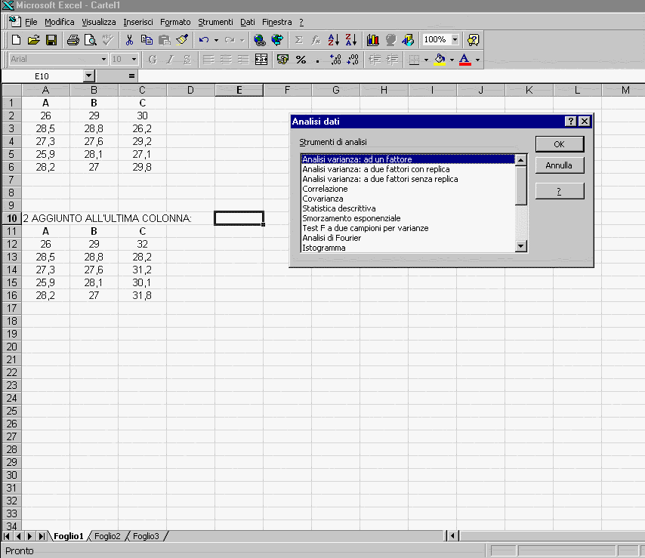The image size is (645, 558).
Task: Open the Strumenti menu
Action: tap(215, 22)
